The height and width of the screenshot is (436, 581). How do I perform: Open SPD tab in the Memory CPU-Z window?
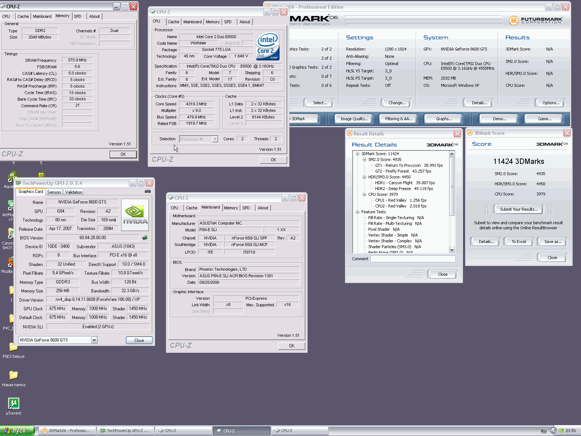click(77, 16)
